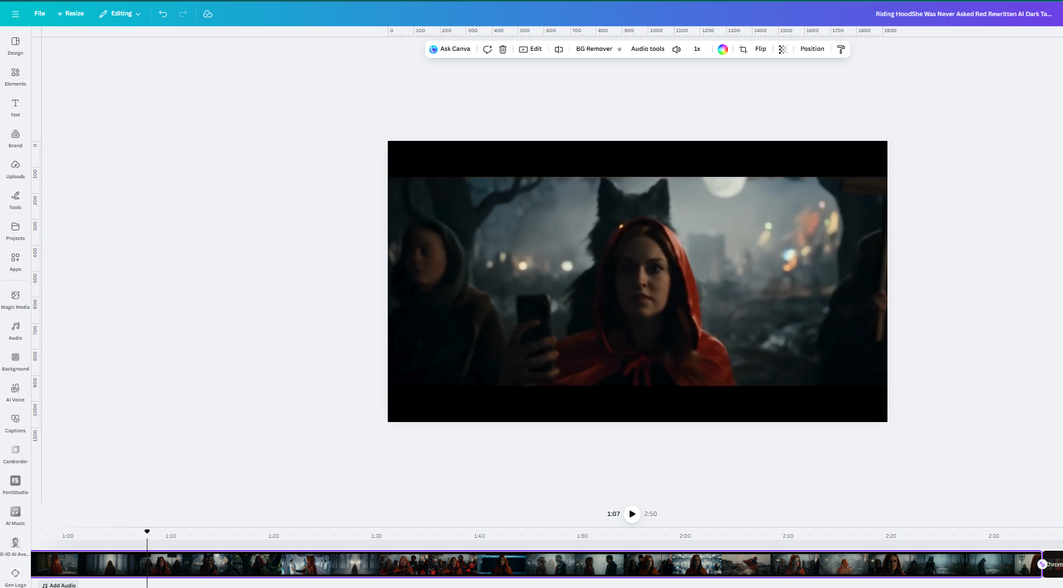Open the transparency checkerboard icon

pos(783,50)
